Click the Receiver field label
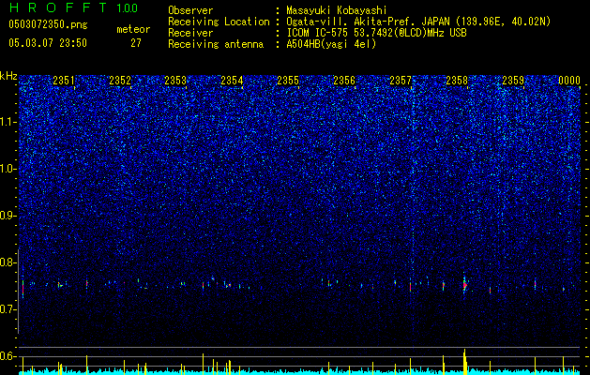The width and height of the screenshot is (590, 375). [x=190, y=33]
